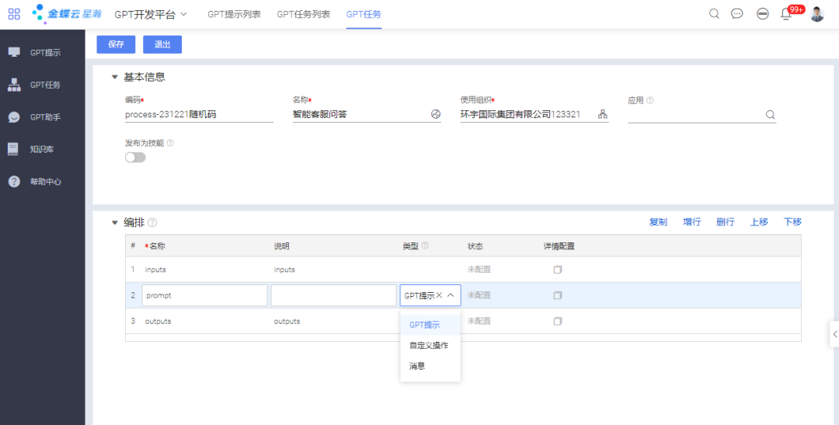Click the 删行 link

pos(726,222)
